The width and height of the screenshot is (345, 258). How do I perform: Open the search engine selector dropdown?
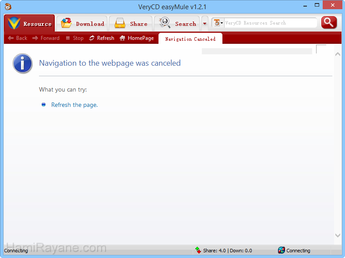218,23
